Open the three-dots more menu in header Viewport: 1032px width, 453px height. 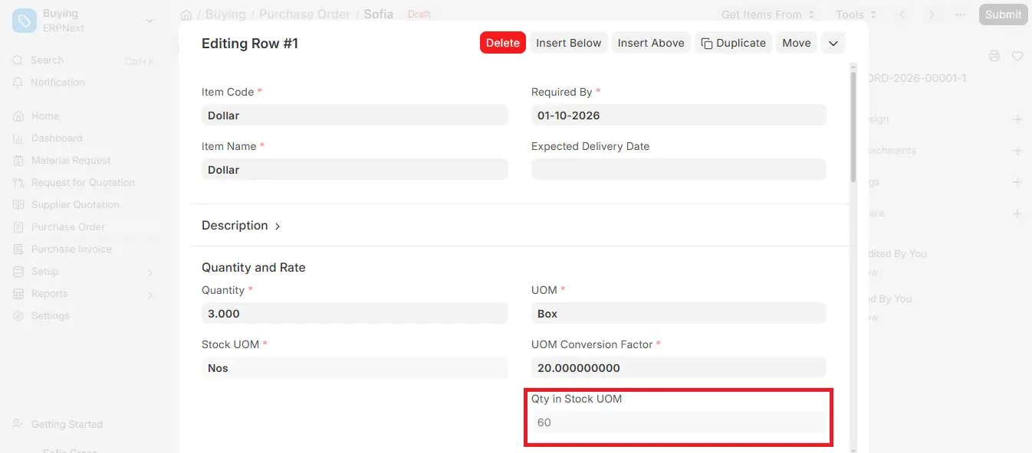(x=961, y=15)
